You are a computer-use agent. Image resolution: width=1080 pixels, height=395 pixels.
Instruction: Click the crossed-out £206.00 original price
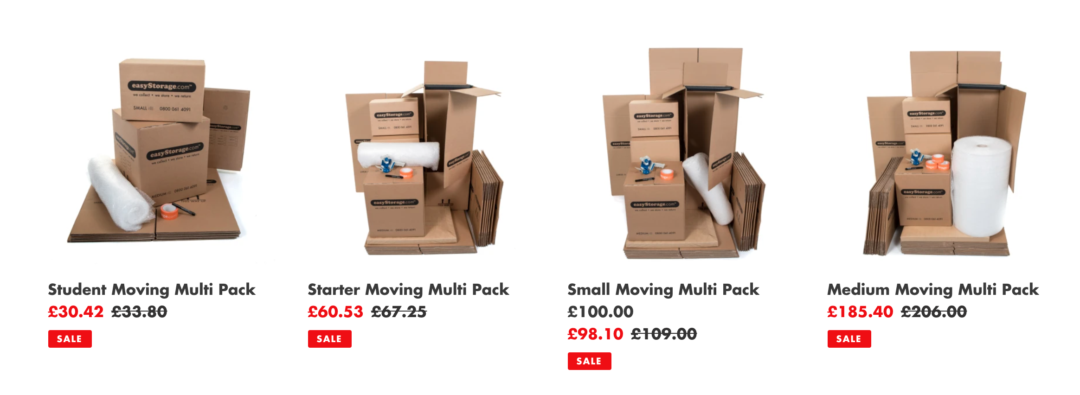(x=934, y=312)
